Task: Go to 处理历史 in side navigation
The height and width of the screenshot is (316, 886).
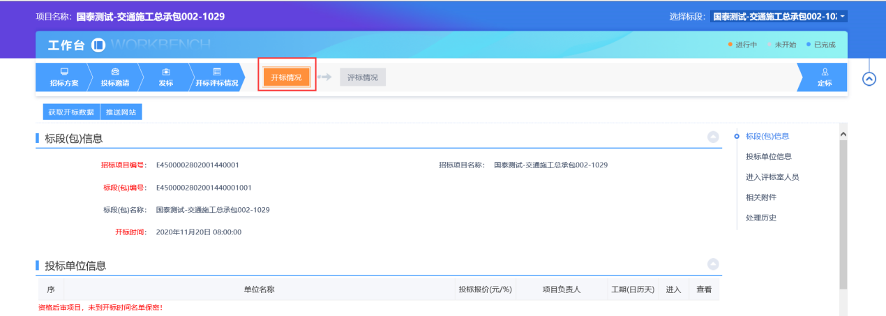Action: (760, 218)
